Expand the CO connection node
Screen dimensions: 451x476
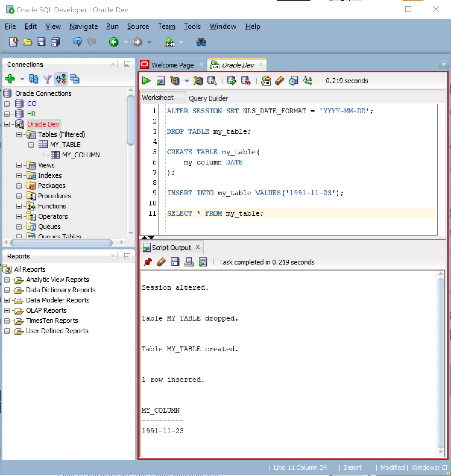[7, 104]
